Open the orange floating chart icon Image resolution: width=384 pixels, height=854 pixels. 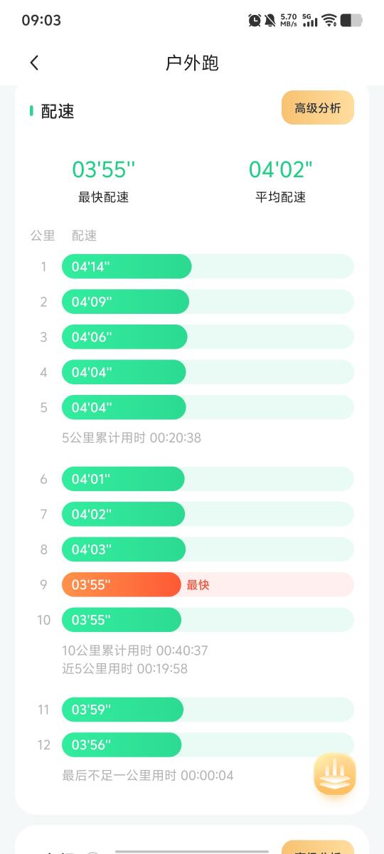pyautogui.click(x=335, y=774)
